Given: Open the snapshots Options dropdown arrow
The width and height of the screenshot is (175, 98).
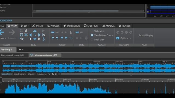Looking at the screenshot, I should click(x=130, y=38).
